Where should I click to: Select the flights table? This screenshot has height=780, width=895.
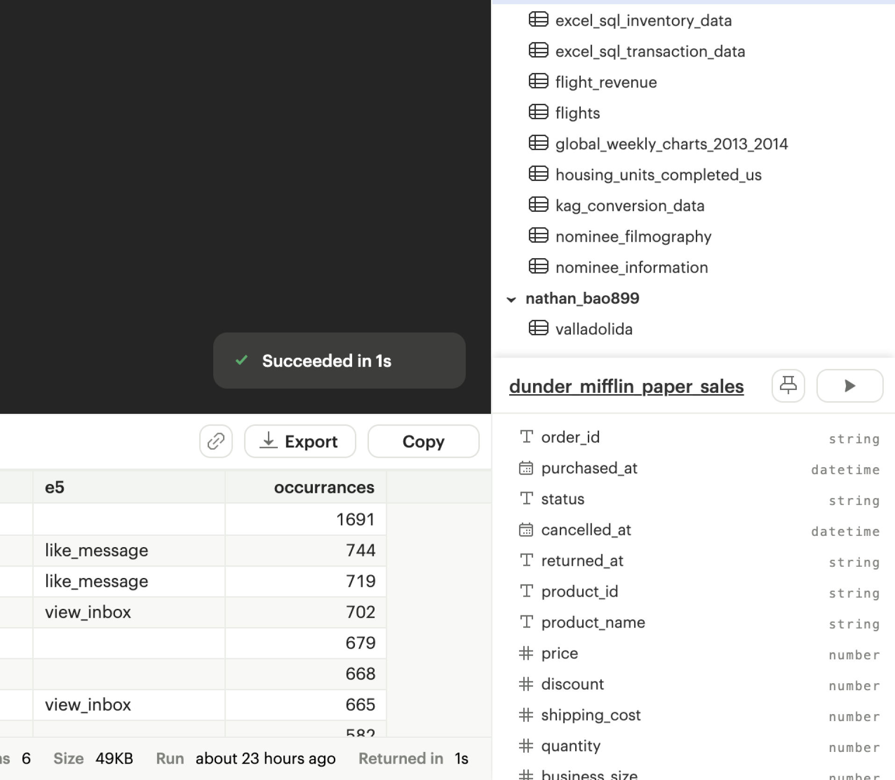point(577,113)
